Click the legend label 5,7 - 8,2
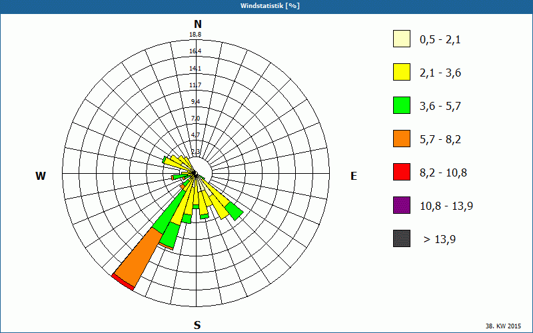 coord(440,140)
